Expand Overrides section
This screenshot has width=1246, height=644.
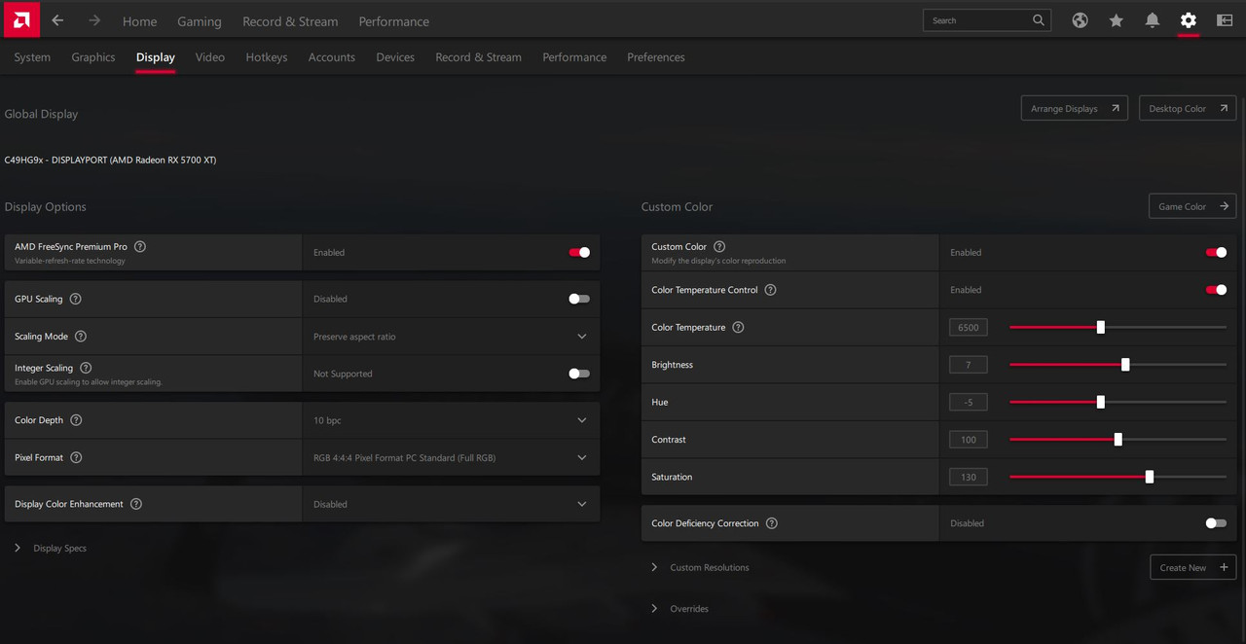coord(680,609)
